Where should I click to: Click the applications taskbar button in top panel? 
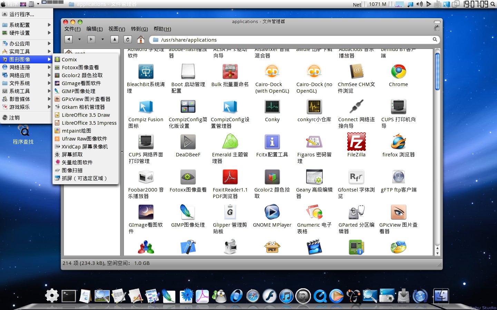click(103, 4)
